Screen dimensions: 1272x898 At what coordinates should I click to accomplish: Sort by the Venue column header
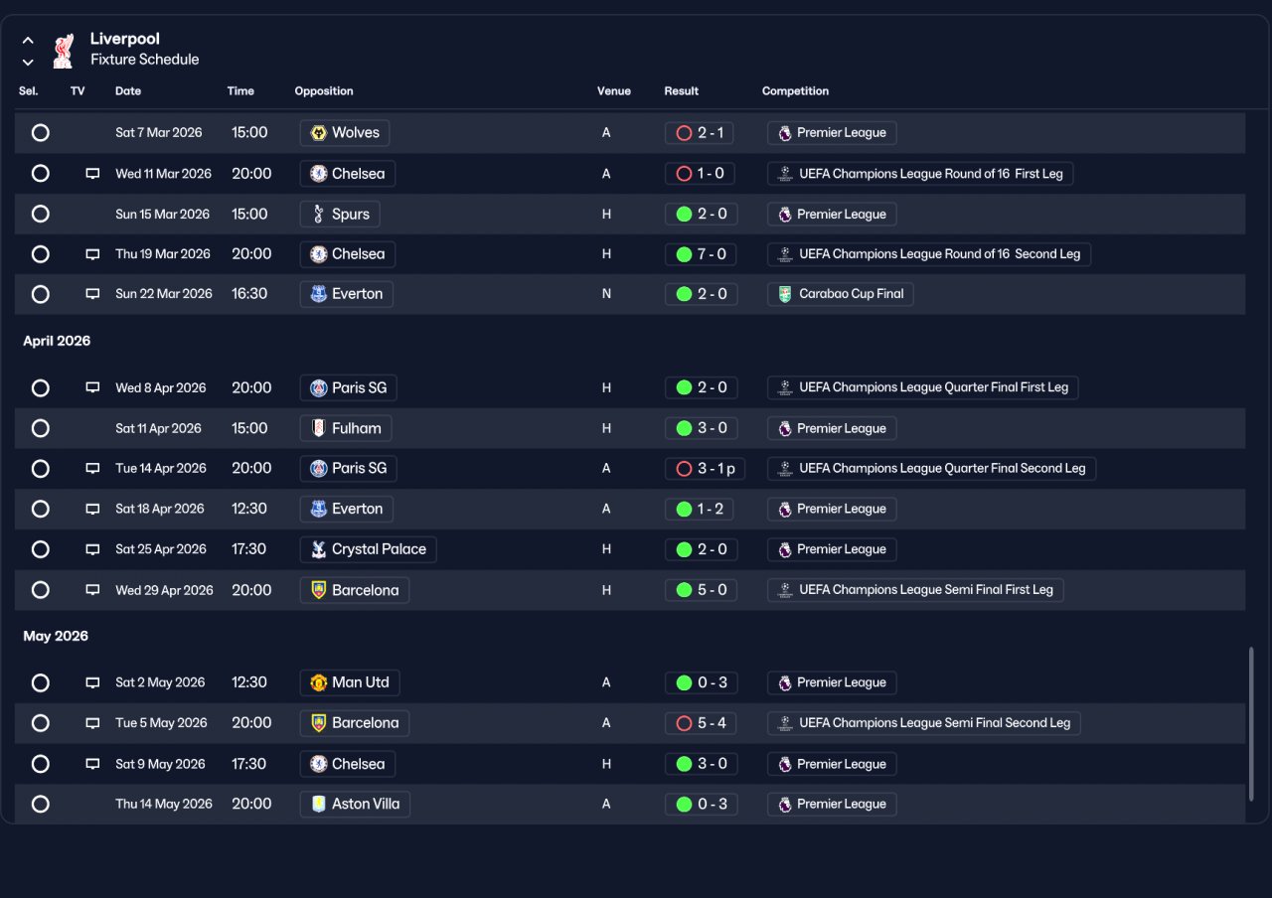614,91
